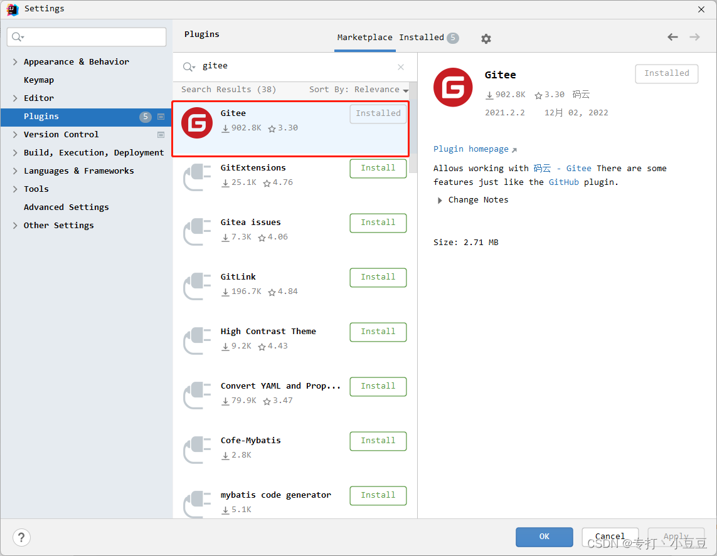The height and width of the screenshot is (556, 717).
Task: Click the Plugins update count badge 5
Action: click(x=146, y=117)
